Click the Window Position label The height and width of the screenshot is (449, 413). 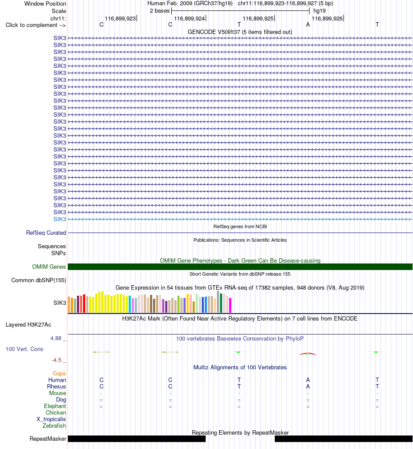[x=45, y=4]
